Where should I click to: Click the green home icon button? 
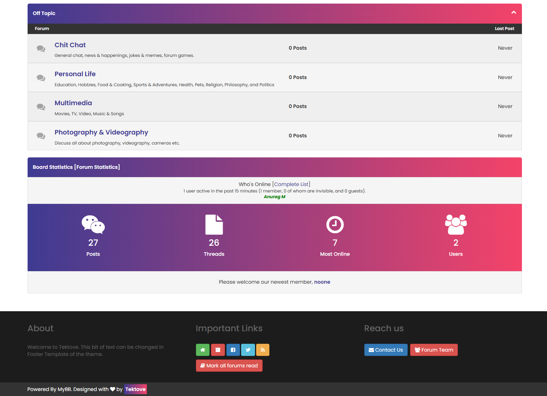[x=202, y=350]
